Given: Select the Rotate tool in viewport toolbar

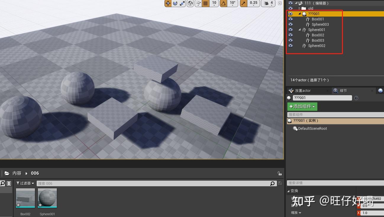Looking at the screenshot, I should coord(175,4).
